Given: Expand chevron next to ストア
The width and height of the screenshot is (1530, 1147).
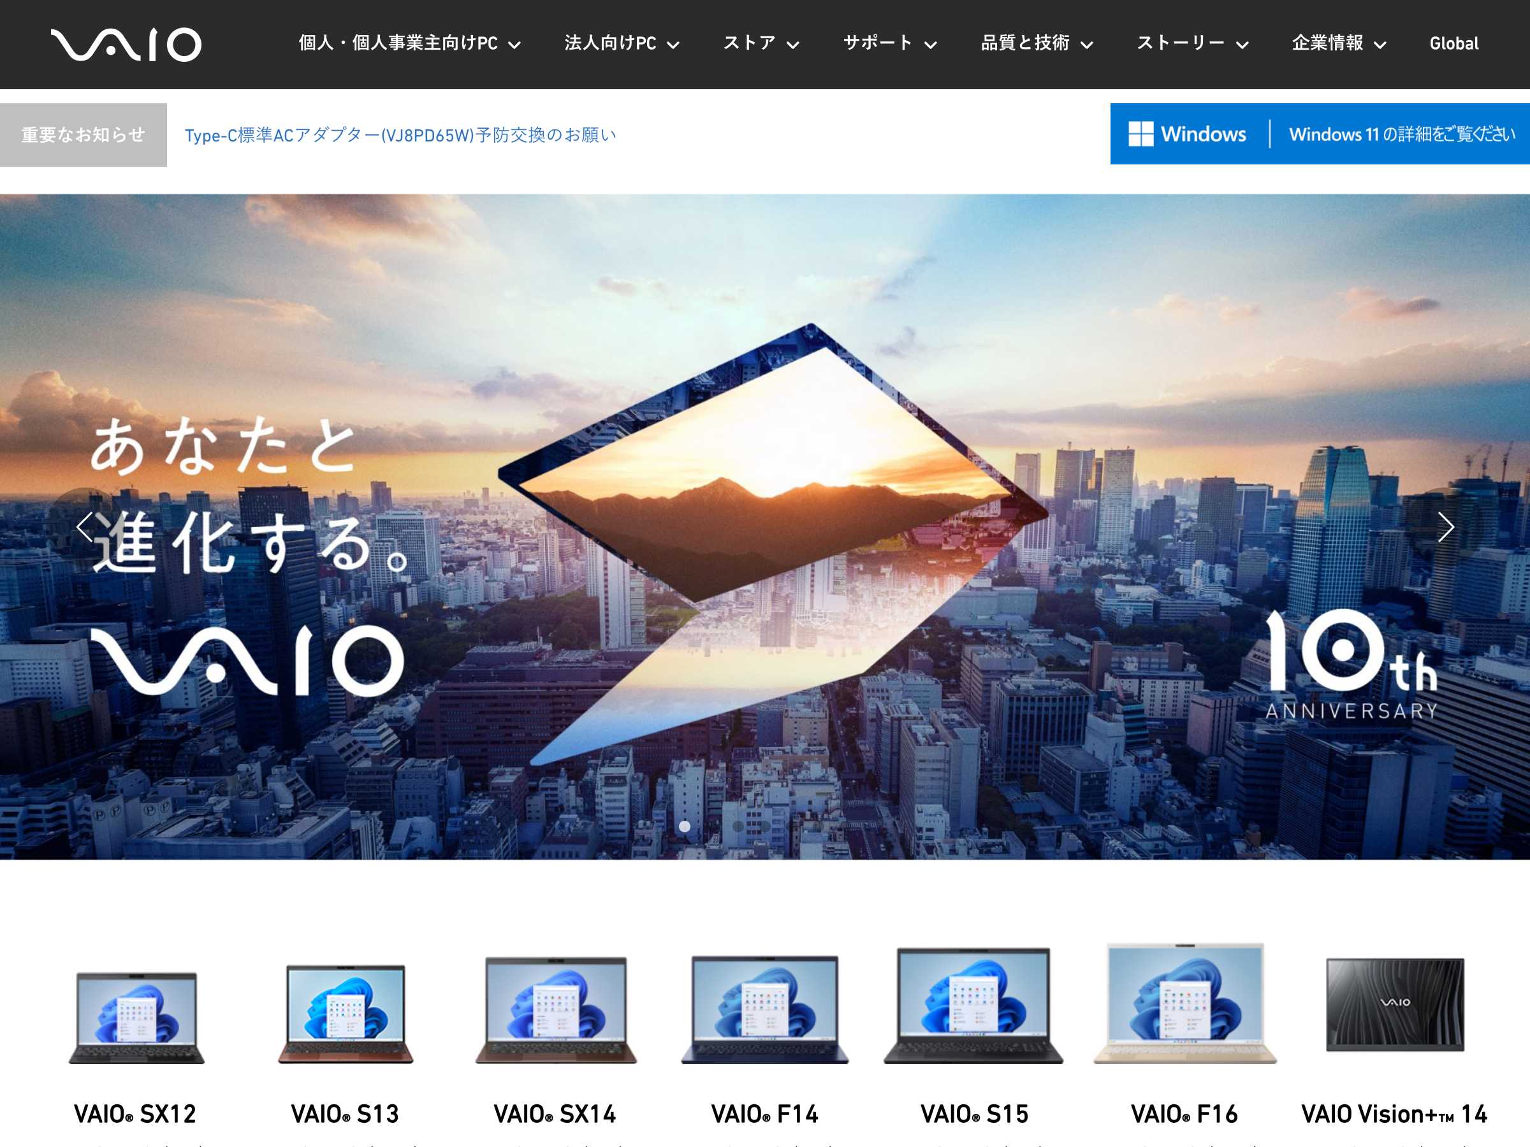Looking at the screenshot, I should pos(793,46).
